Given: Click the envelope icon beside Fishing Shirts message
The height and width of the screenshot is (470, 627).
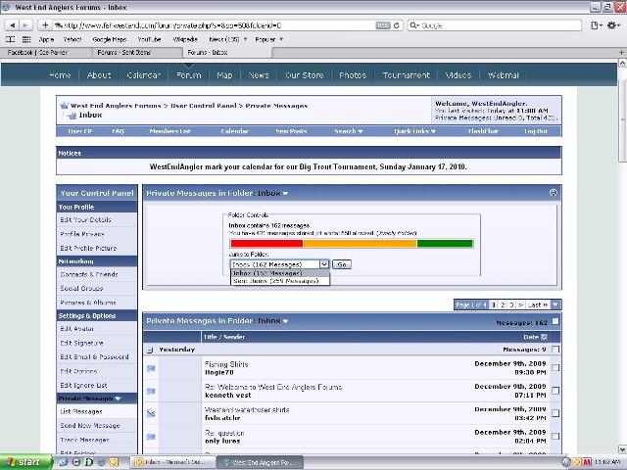Looking at the screenshot, I should [x=151, y=368].
